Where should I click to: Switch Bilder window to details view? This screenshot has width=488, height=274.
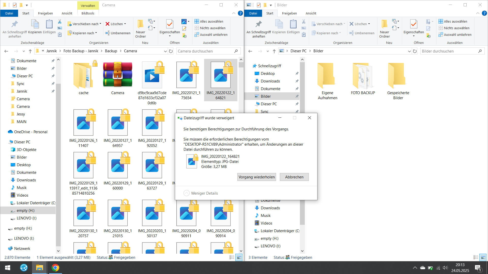pyautogui.click(x=476, y=257)
